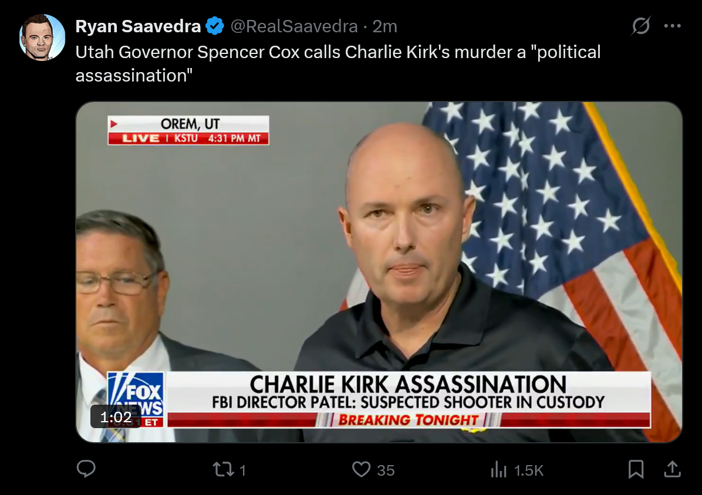The height and width of the screenshot is (495, 702).
Task: Click the repost count of 1
Action: click(242, 470)
